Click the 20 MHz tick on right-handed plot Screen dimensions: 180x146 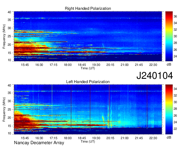point(9,45)
